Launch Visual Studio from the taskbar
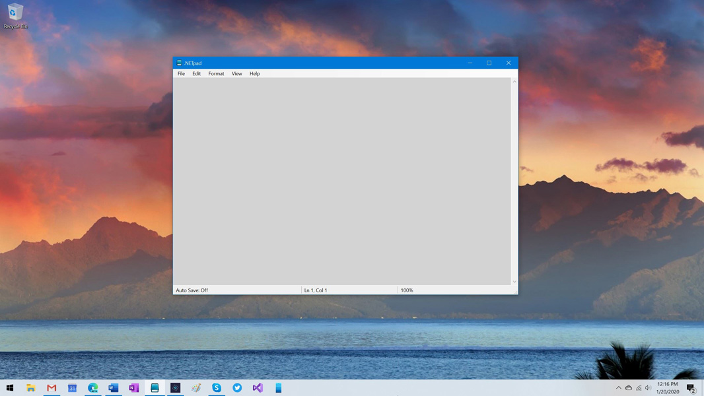 pos(258,388)
